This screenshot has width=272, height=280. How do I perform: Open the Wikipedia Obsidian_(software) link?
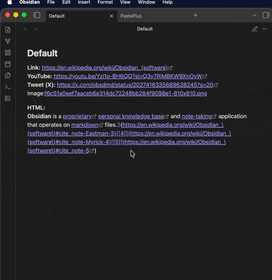[105, 68]
